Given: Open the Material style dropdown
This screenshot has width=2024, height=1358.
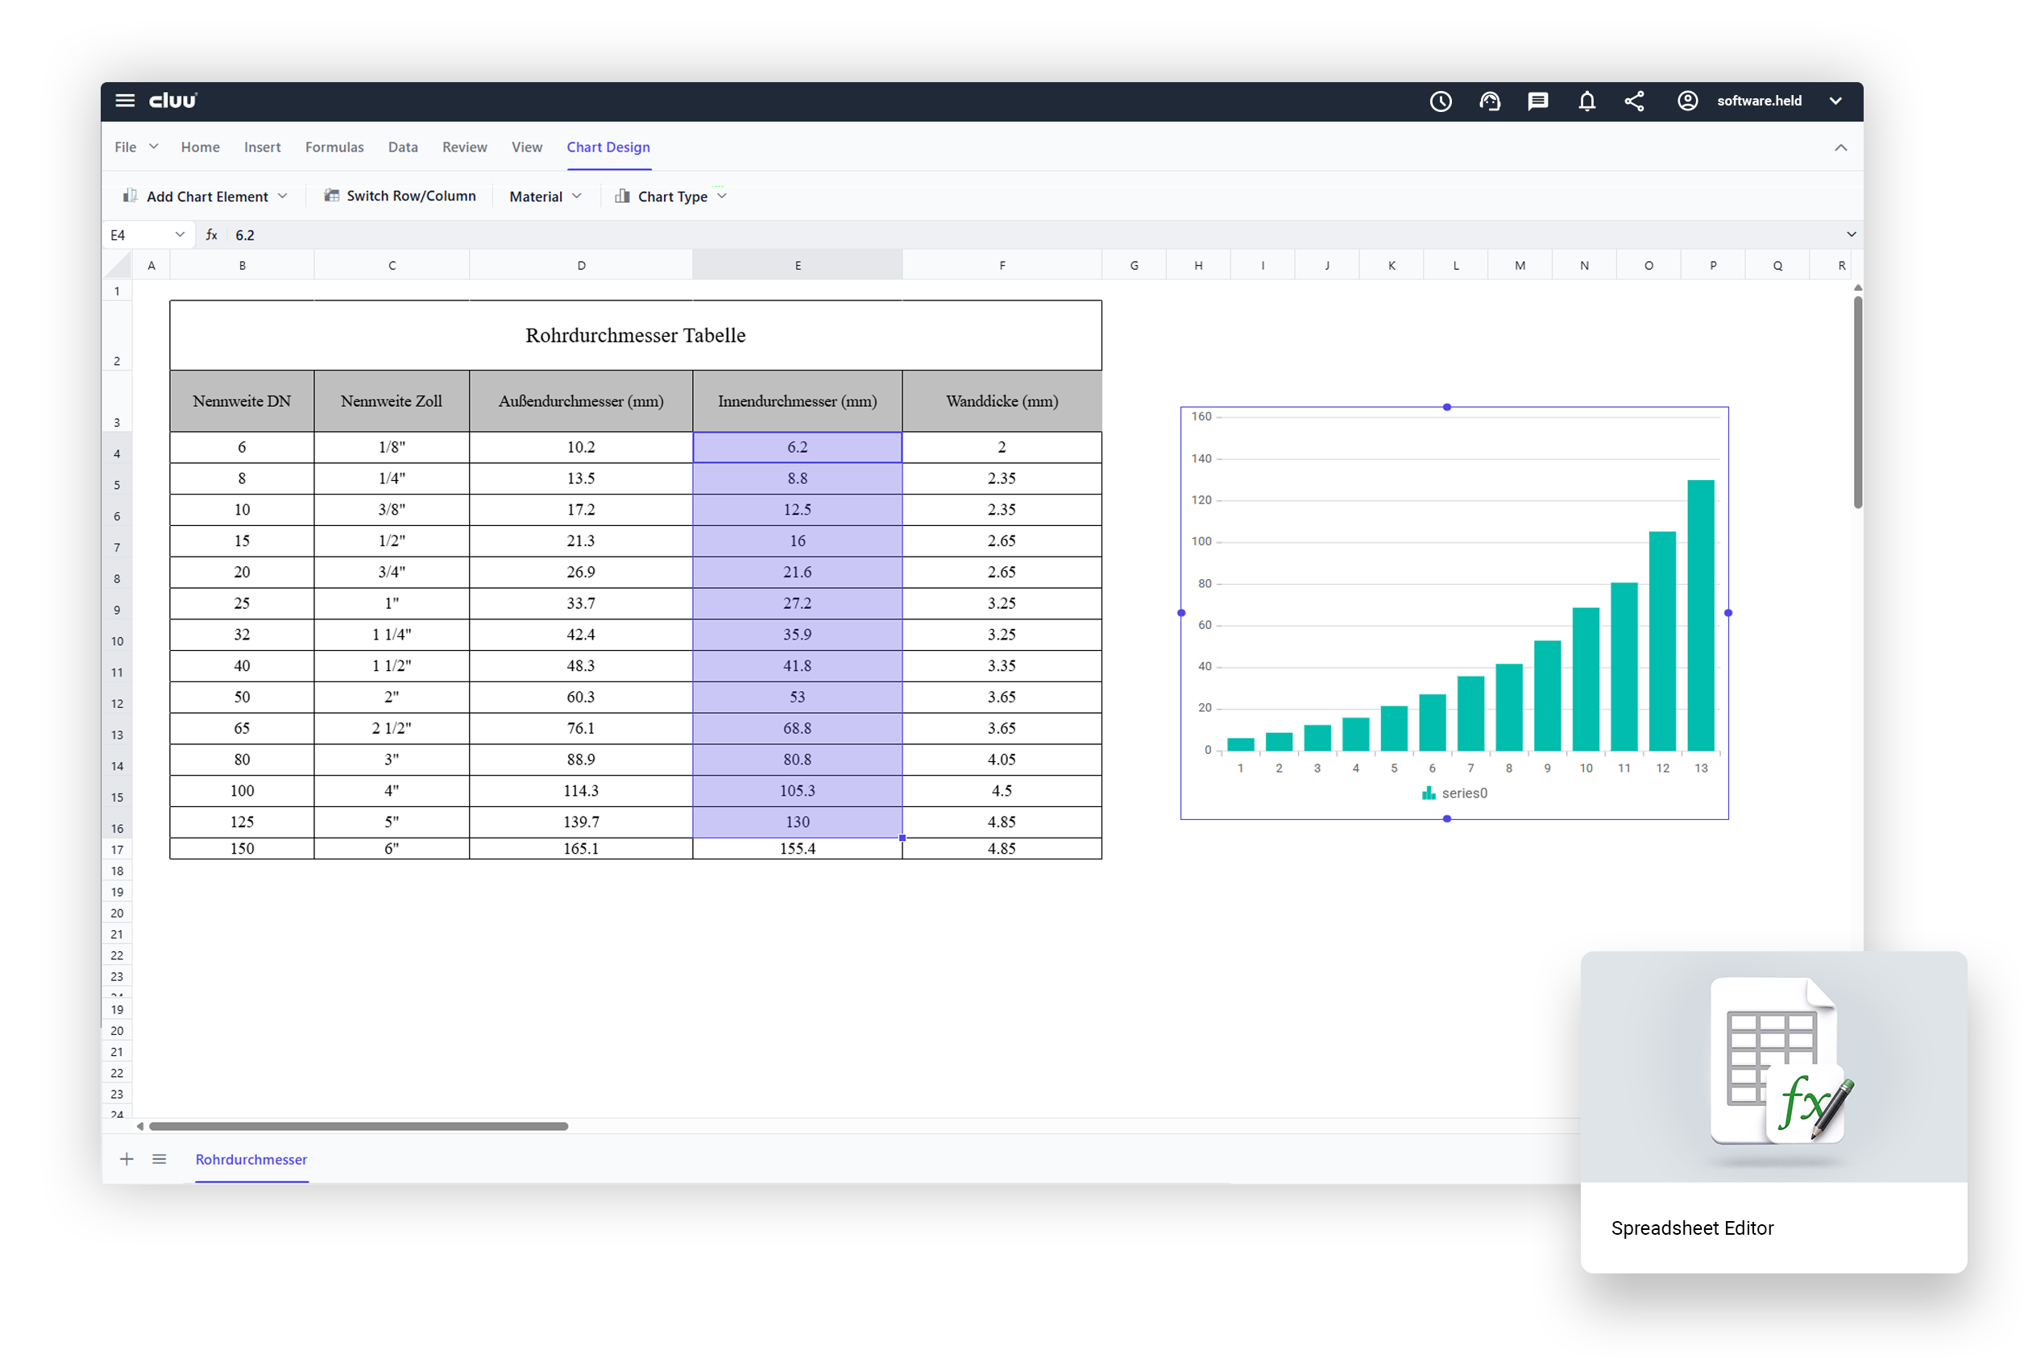Looking at the screenshot, I should click(x=545, y=197).
